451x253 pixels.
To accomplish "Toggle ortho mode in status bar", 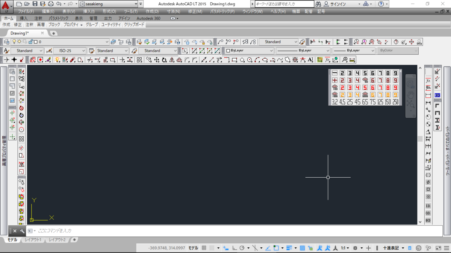I will [x=235, y=248].
